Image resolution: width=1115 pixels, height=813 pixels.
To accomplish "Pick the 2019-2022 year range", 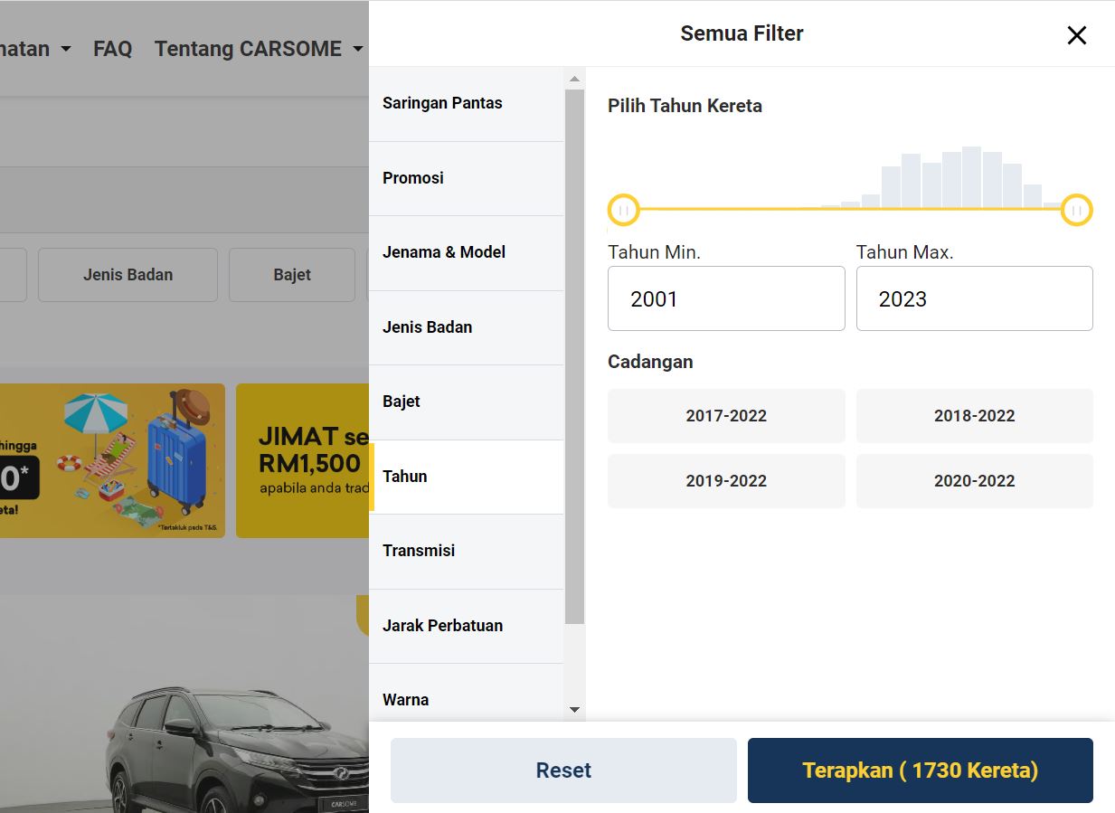I will click(x=726, y=481).
